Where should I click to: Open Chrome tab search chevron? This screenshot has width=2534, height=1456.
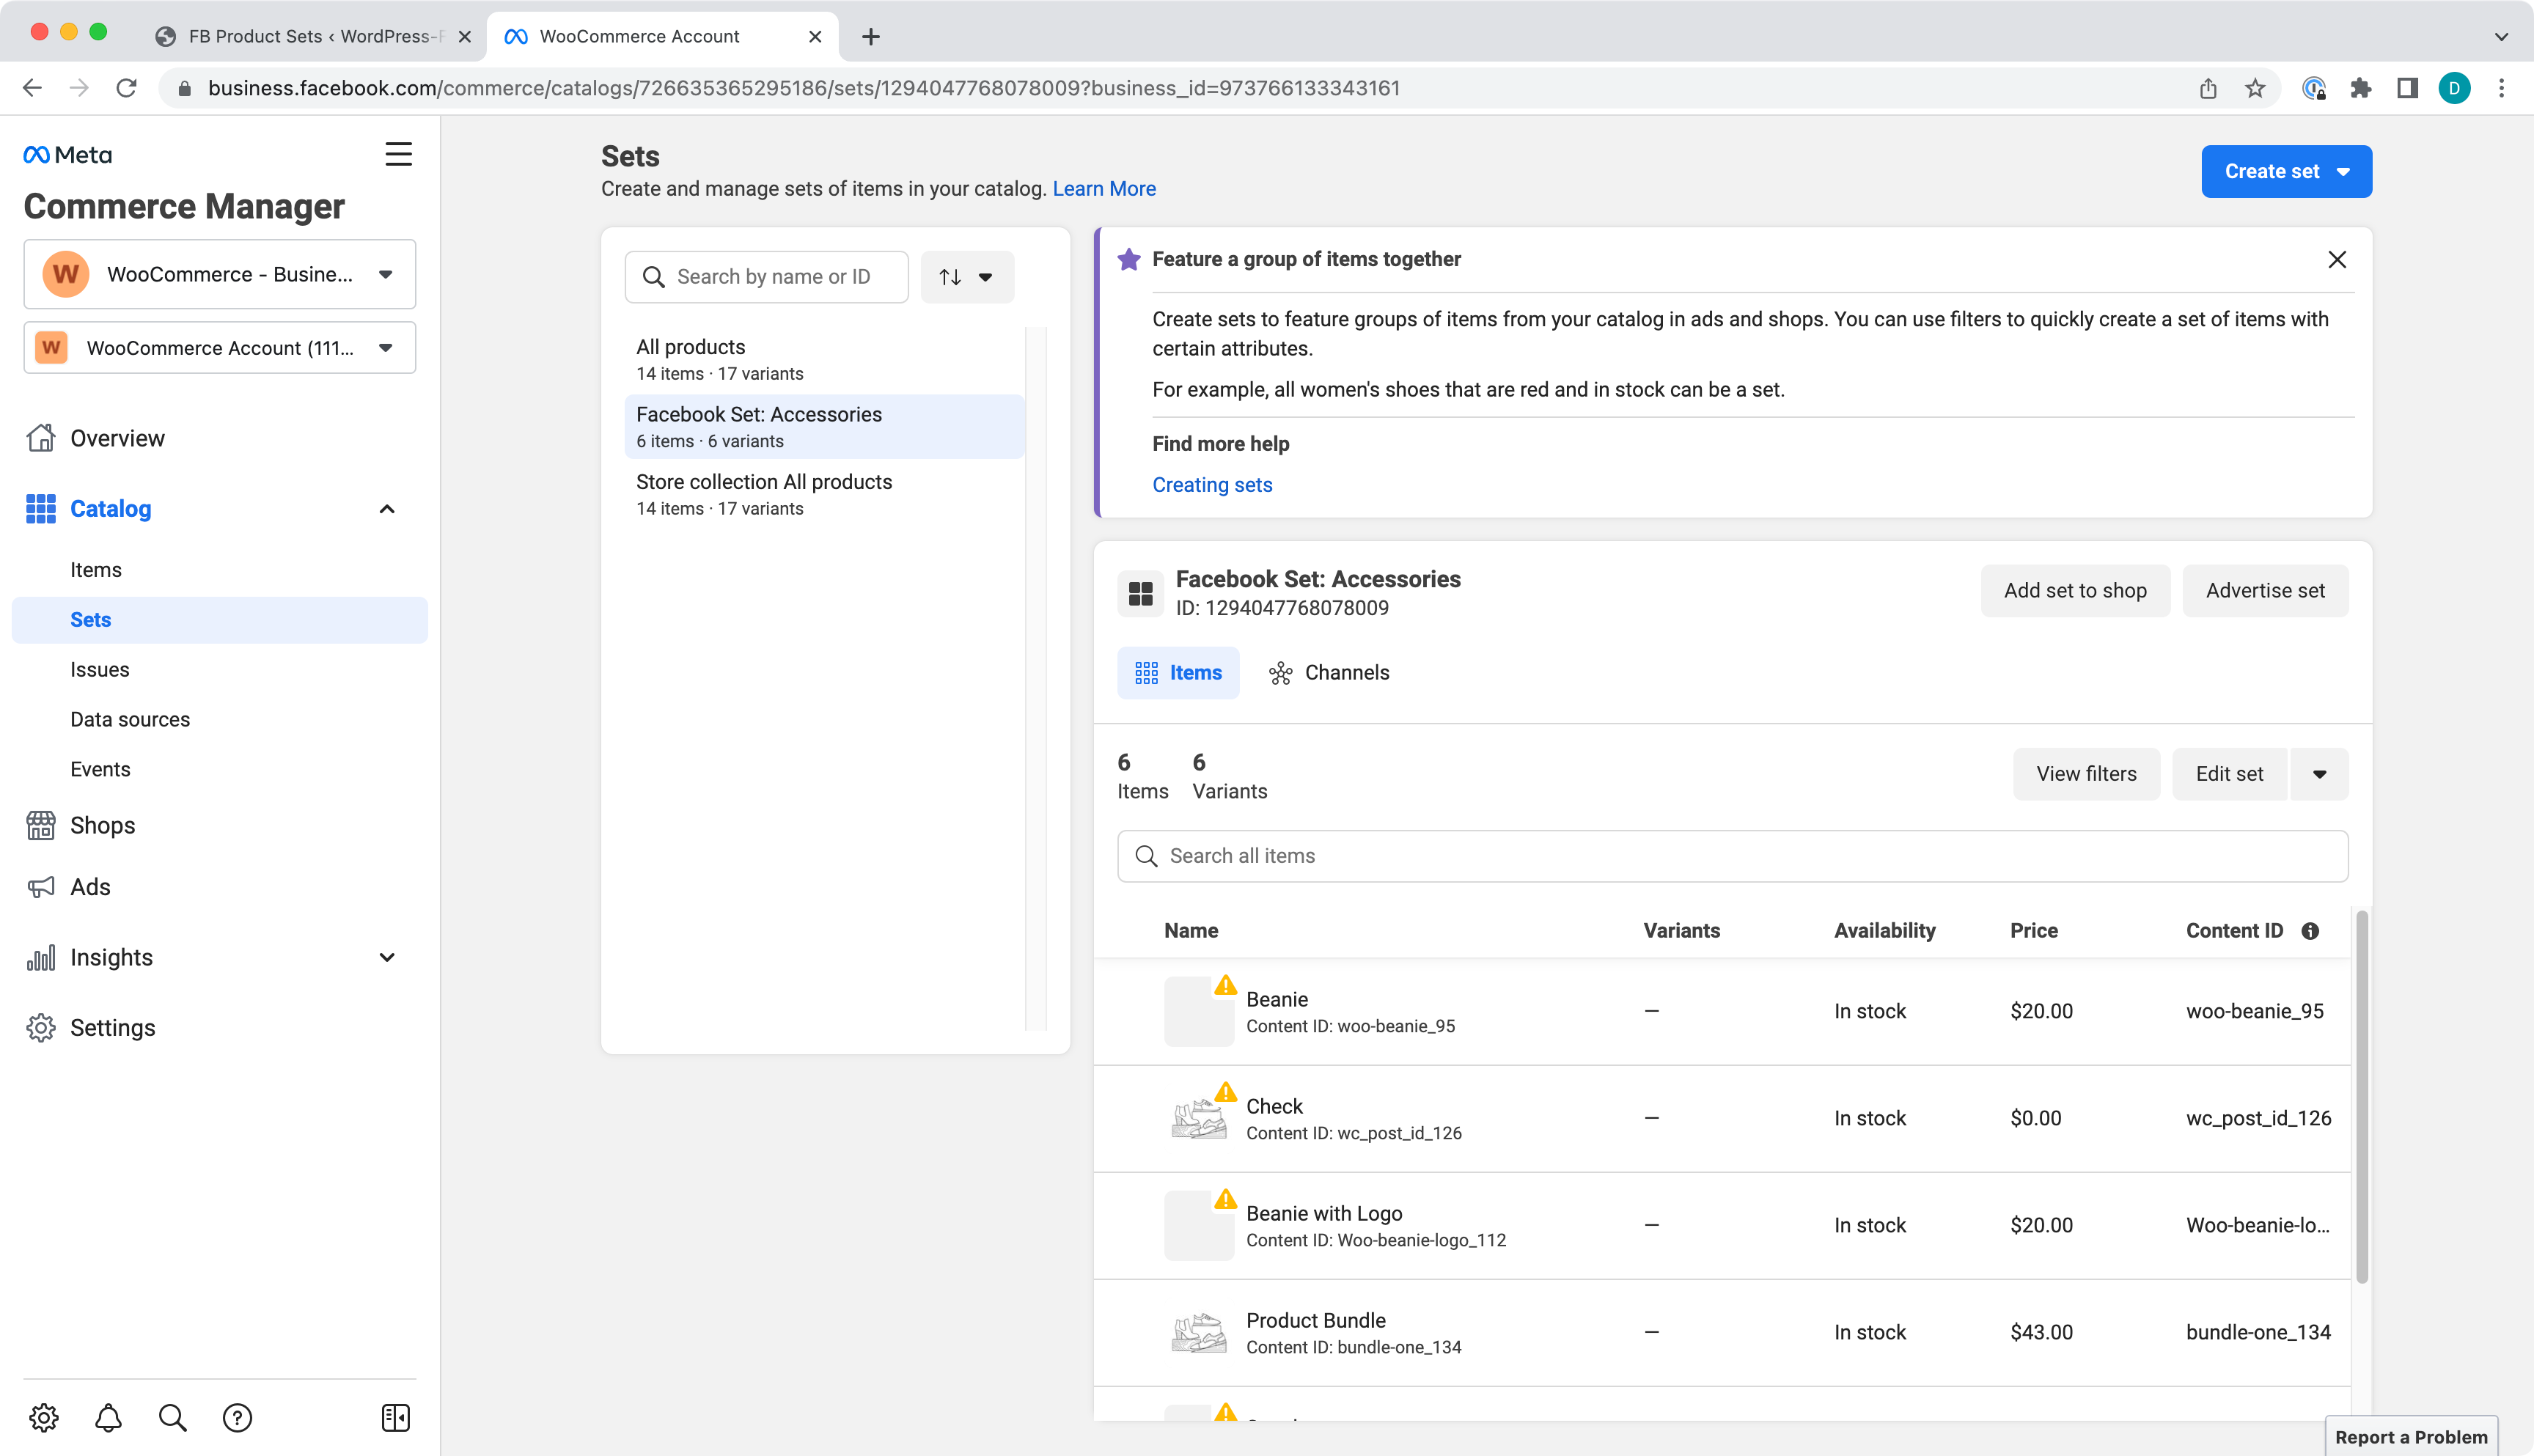(2501, 36)
